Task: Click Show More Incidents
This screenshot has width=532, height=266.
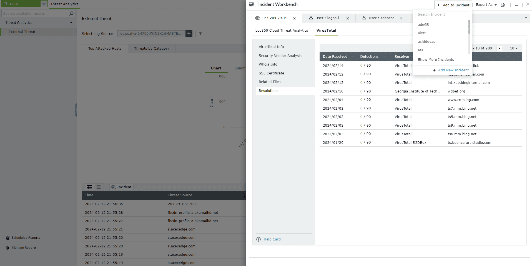Action: click(x=436, y=60)
